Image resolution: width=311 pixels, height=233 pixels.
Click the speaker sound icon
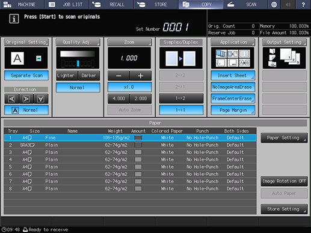click(288, 4)
